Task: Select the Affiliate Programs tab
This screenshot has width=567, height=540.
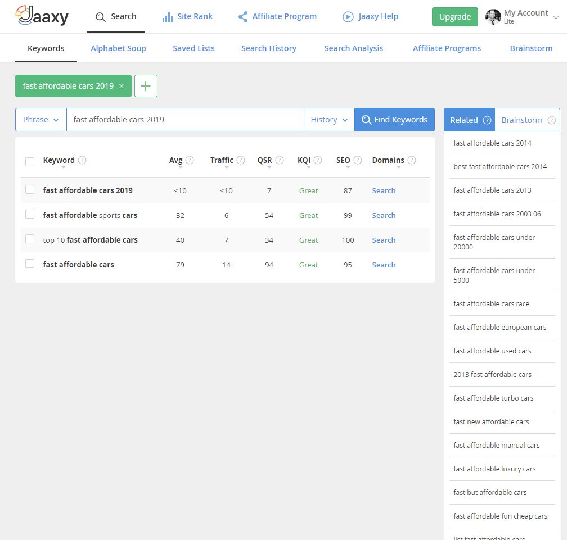Action: (447, 48)
